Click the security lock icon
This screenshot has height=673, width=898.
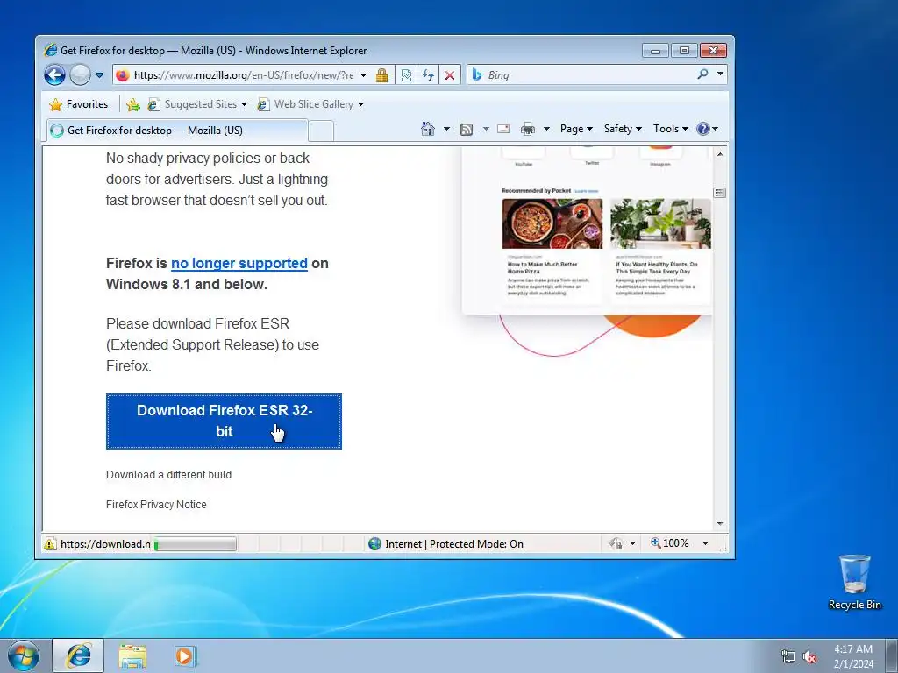[x=382, y=75]
